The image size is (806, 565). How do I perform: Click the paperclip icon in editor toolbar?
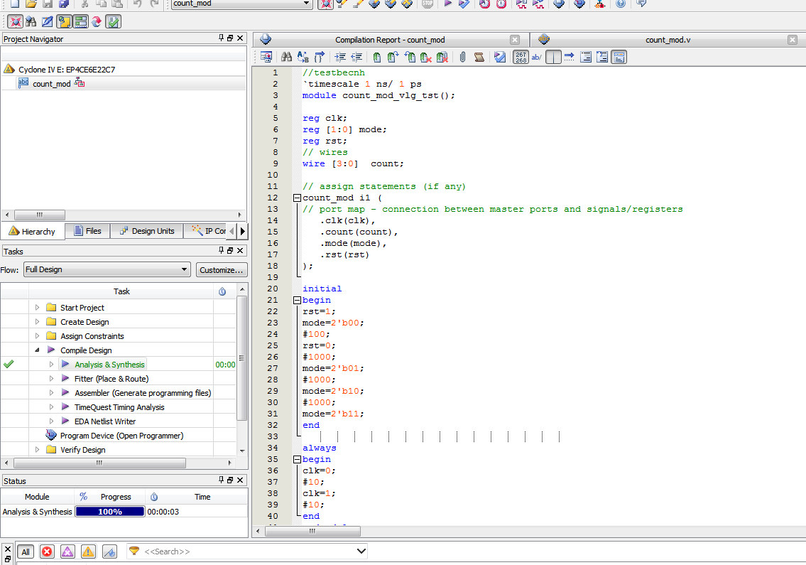coord(462,58)
